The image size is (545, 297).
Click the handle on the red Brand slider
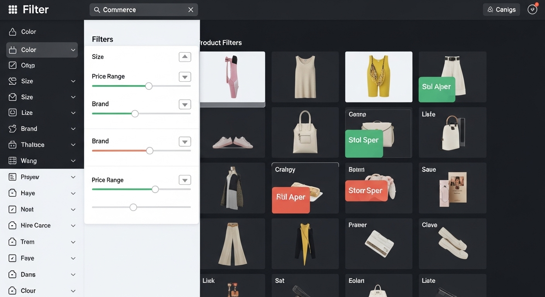tap(149, 151)
